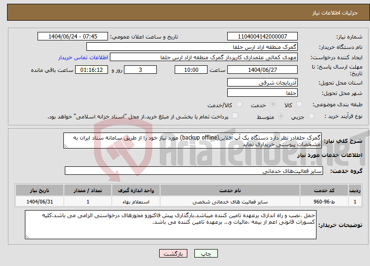Click the delivery city field جلفا
This screenshot has width=370, height=266.
pyautogui.click(x=262, y=93)
